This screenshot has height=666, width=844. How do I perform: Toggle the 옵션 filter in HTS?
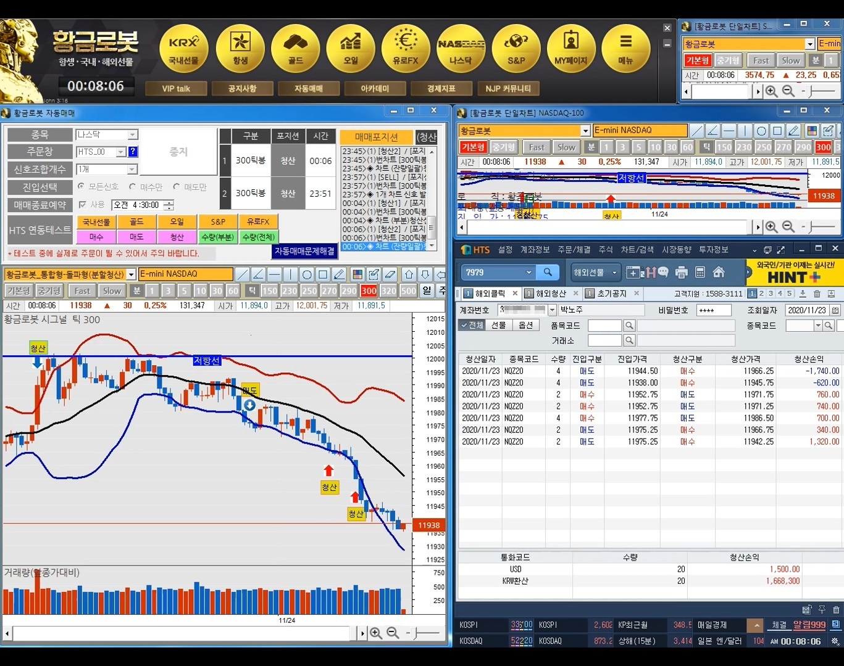[x=525, y=325]
